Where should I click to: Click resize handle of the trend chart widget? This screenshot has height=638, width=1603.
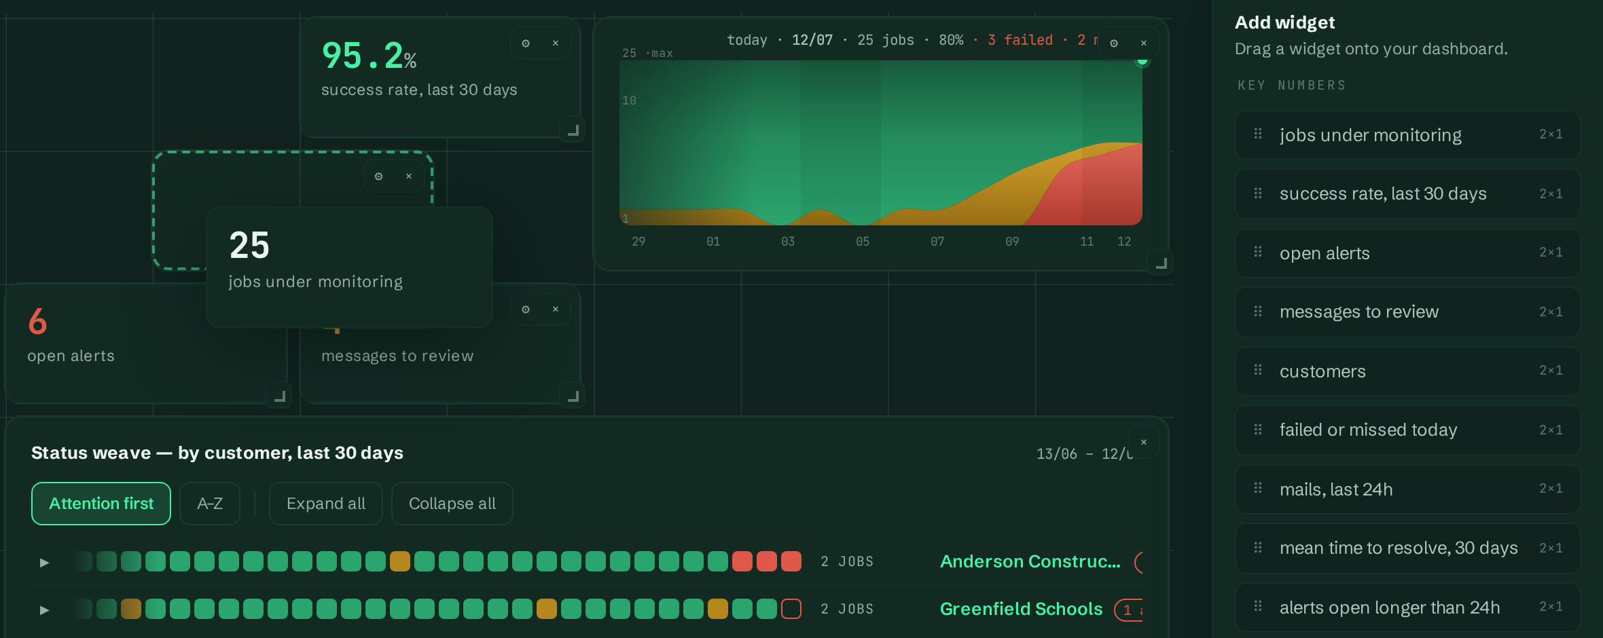(x=1161, y=263)
